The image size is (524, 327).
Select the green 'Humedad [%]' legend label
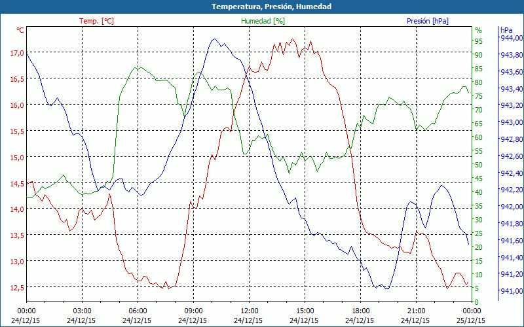pyautogui.click(x=263, y=21)
